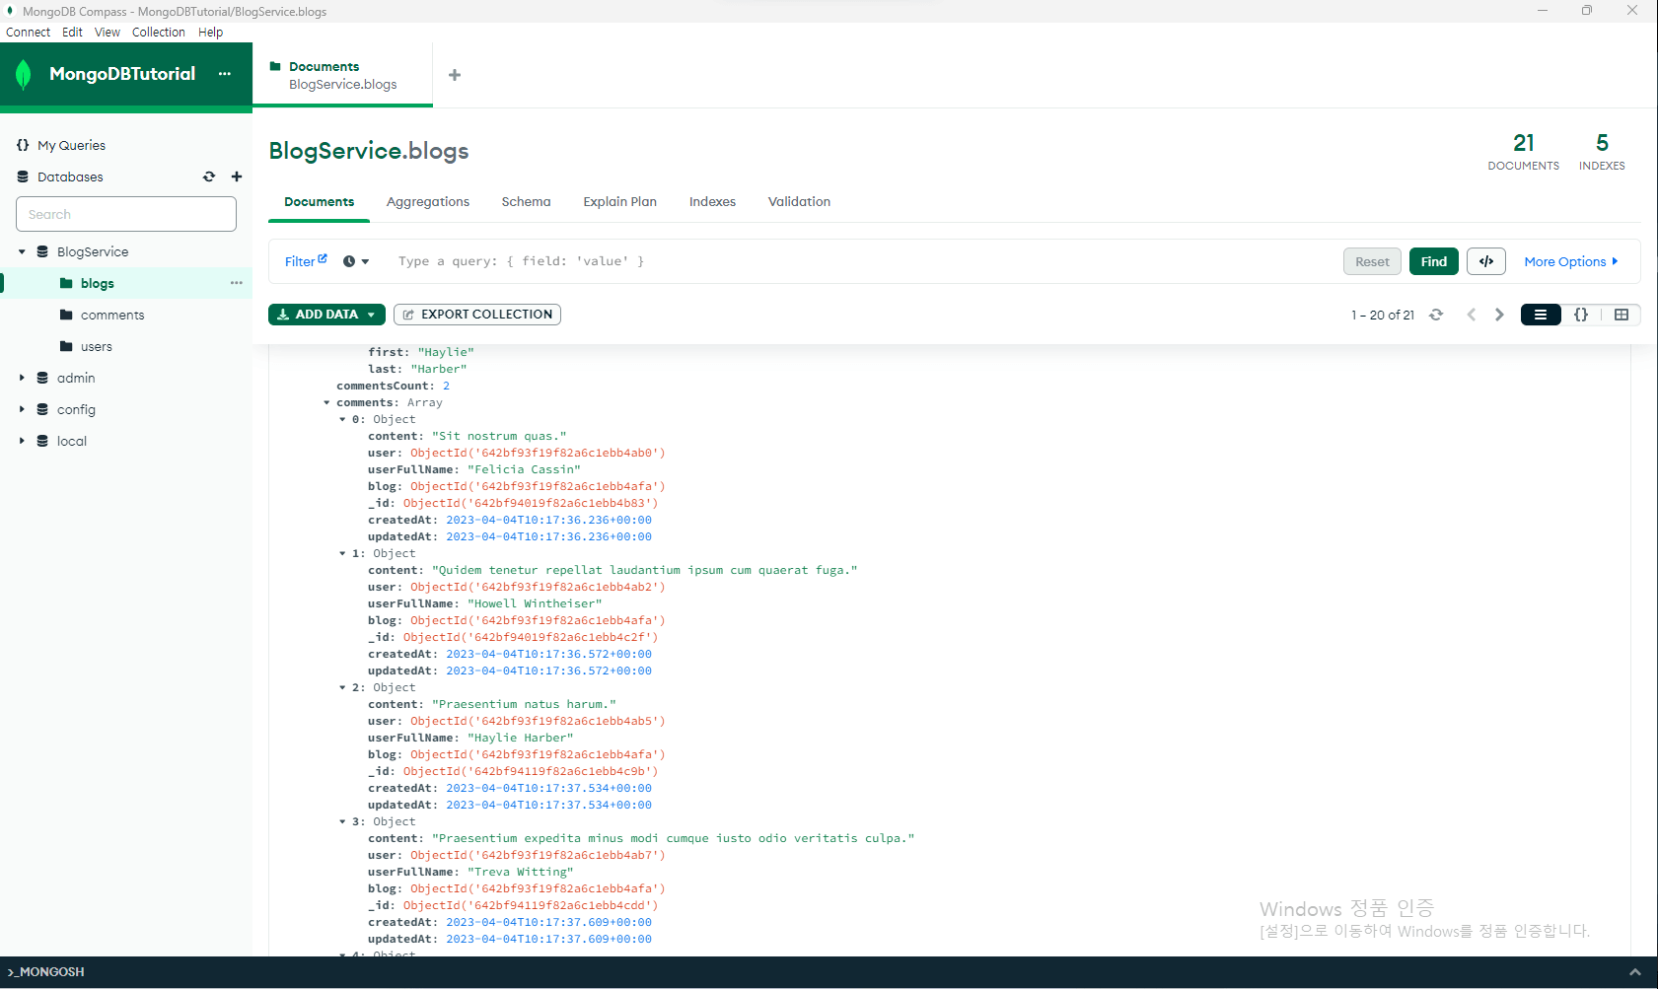Go to the previous page of documents
Screen dimensions: 1658x989
(x=1472, y=315)
